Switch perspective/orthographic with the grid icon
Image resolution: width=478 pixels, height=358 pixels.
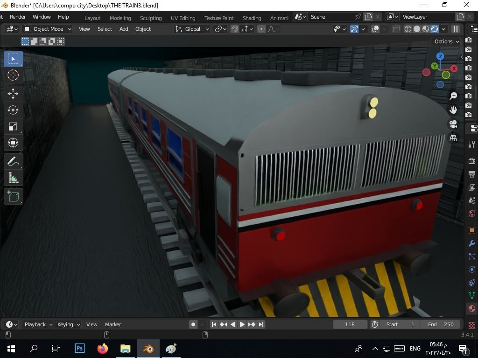point(453,138)
